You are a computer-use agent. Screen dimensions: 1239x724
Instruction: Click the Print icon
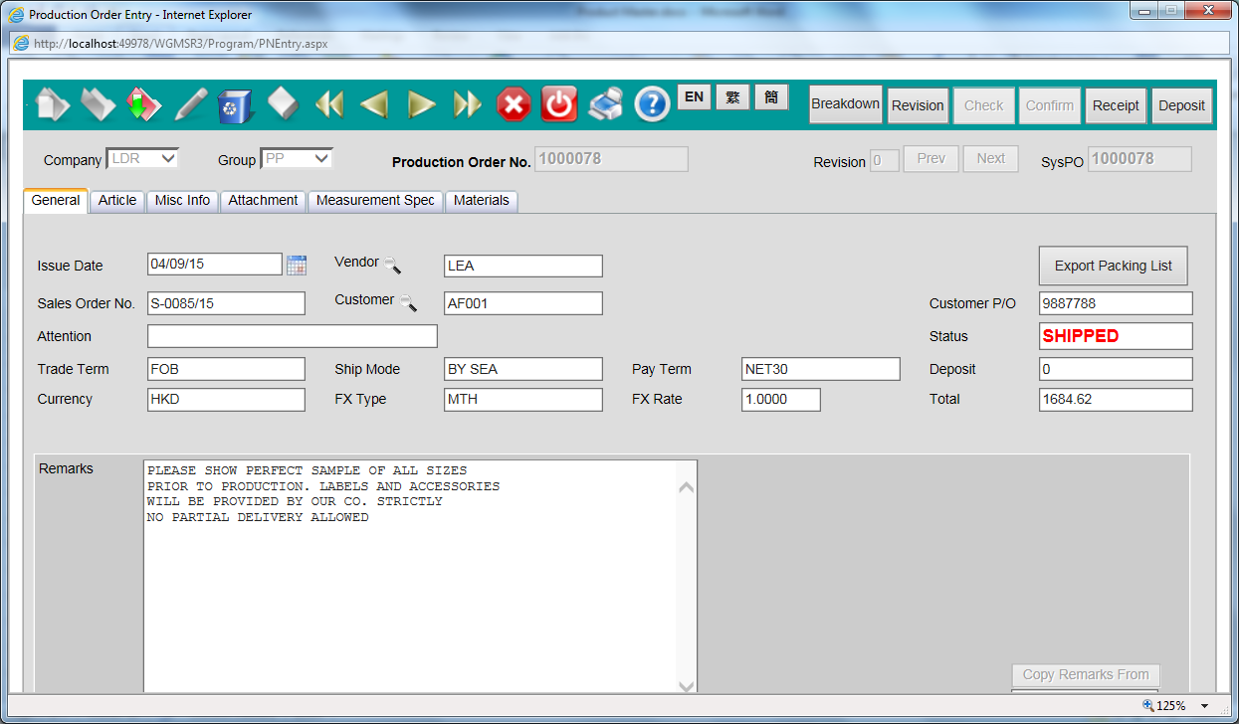[x=606, y=104]
